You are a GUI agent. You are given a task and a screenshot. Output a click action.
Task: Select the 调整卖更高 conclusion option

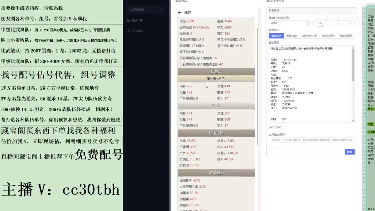click(346, 36)
